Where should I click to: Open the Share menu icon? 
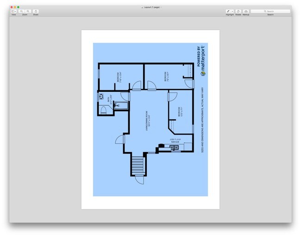click(36, 11)
